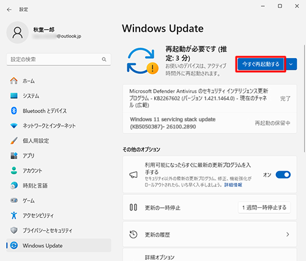The image size is (306, 261).
Task: Go to アプリ settings page
Action: (59, 156)
